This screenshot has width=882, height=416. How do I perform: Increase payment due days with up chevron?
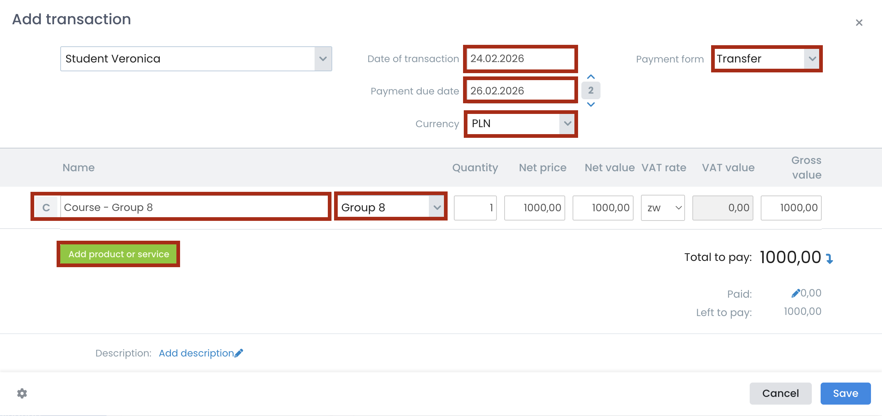[591, 77]
